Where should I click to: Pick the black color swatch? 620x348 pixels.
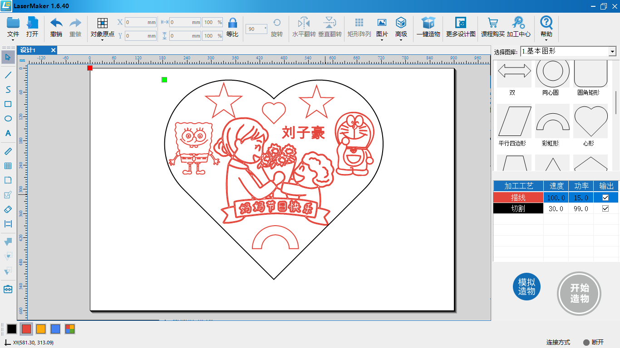12,329
